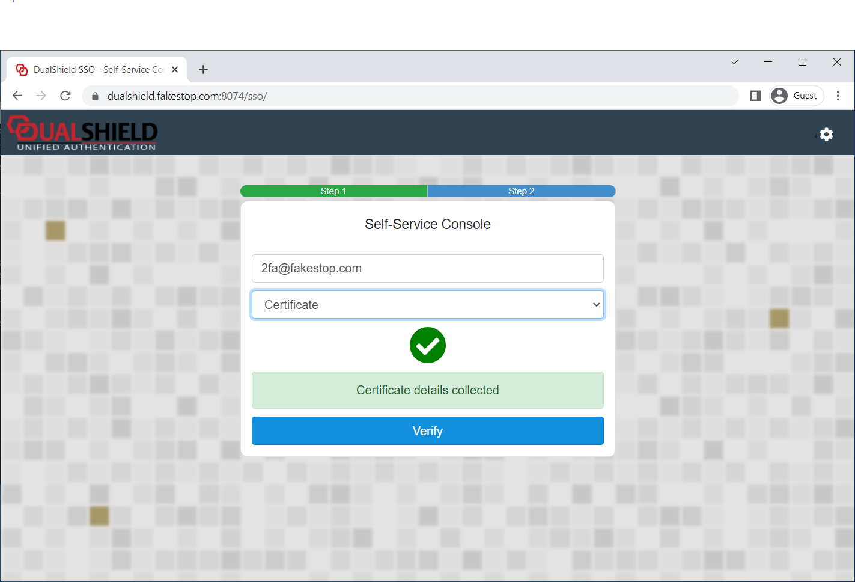This screenshot has height=582, width=855.
Task: Click the Step 2 progress segment
Action: coord(521,191)
